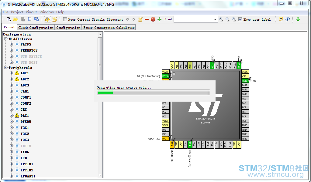The image size is (311, 182).
Task: Click the PC9 pin on chip
Action: [x=245, y=107]
